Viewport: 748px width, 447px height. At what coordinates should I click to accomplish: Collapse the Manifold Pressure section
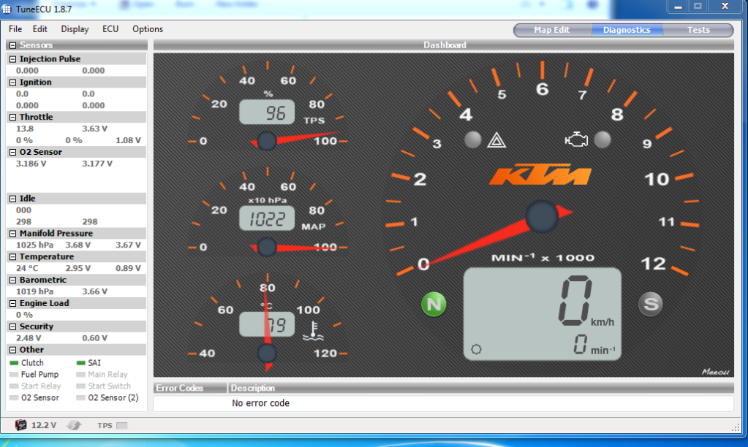(12, 234)
